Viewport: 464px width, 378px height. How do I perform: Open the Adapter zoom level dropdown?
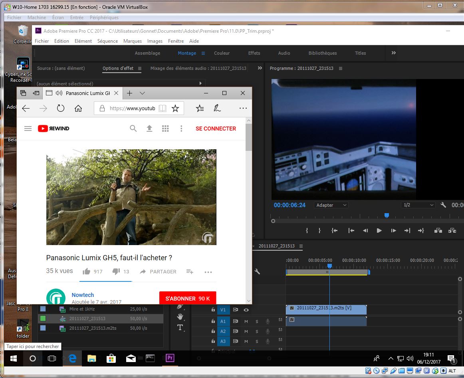click(331, 205)
